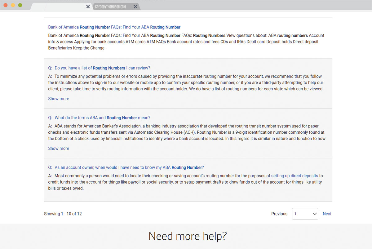This screenshot has width=372, height=249.
Task: Click the red macOS close window button
Action: (6, 5)
